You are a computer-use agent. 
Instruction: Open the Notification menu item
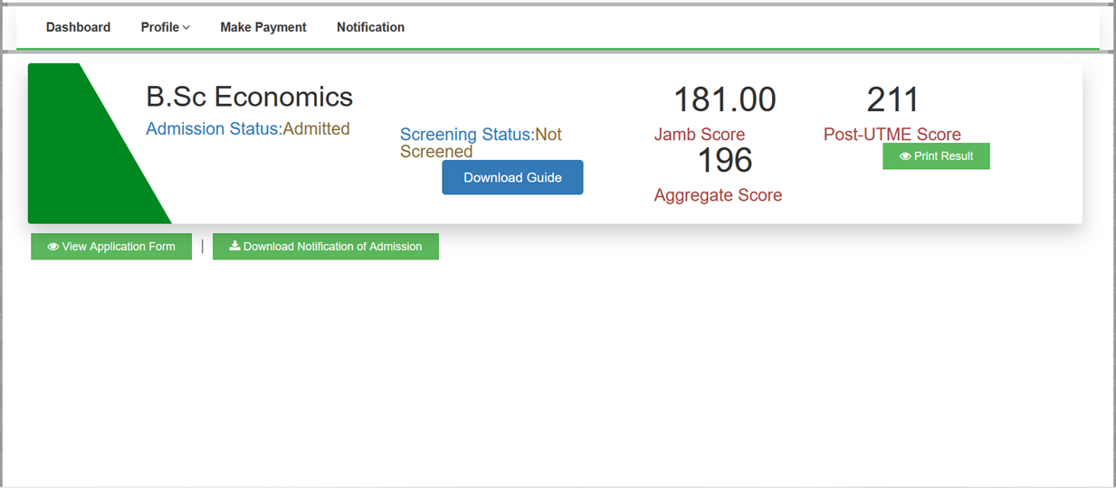370,27
